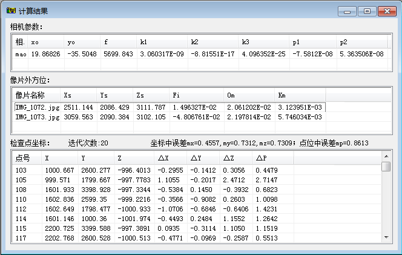
Task: Click the ΔX column header
Action: [171, 158]
